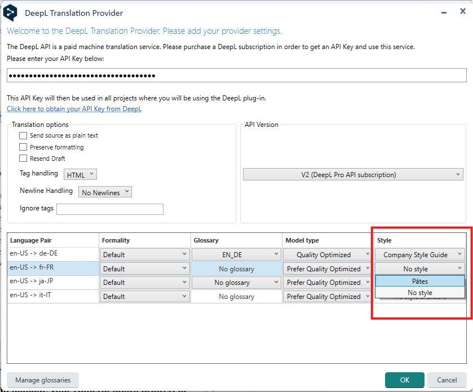Viewport: 473px width, 392px height.
Task: Open the Quality Optimized model type dropdown
Action: [x=326, y=254]
